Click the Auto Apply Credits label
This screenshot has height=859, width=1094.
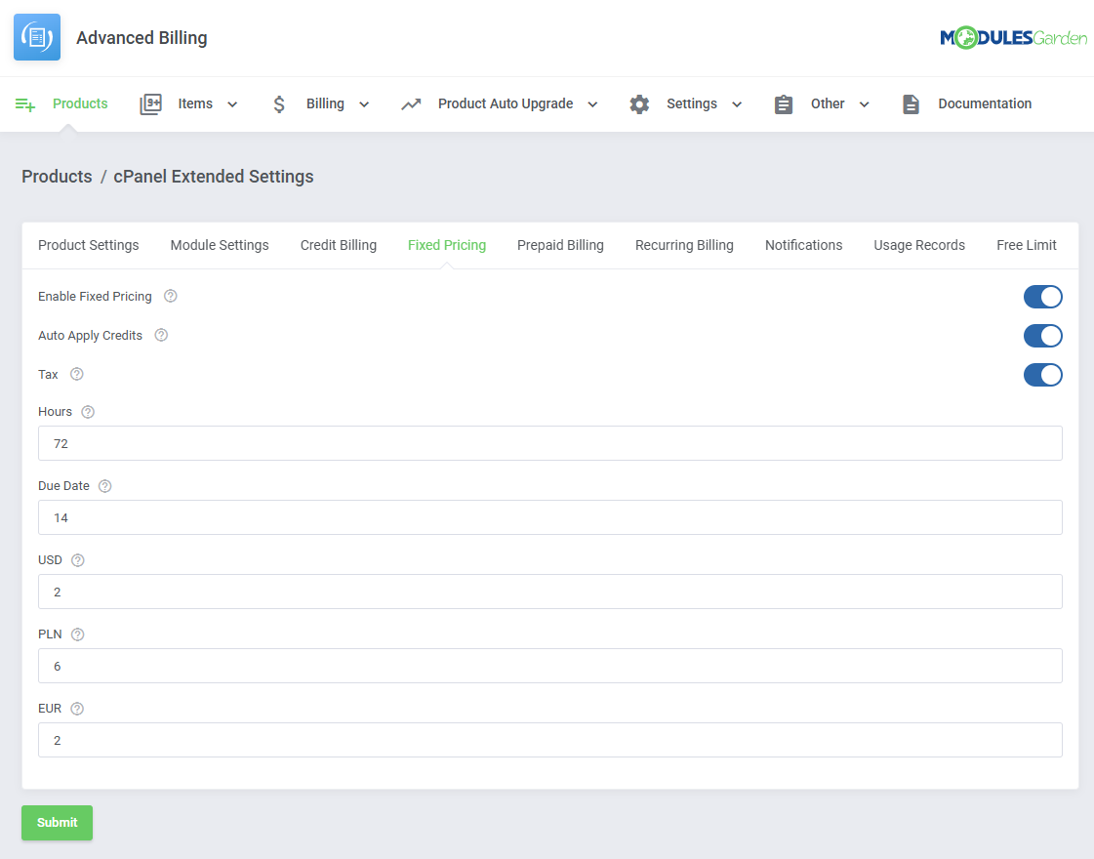(x=90, y=335)
